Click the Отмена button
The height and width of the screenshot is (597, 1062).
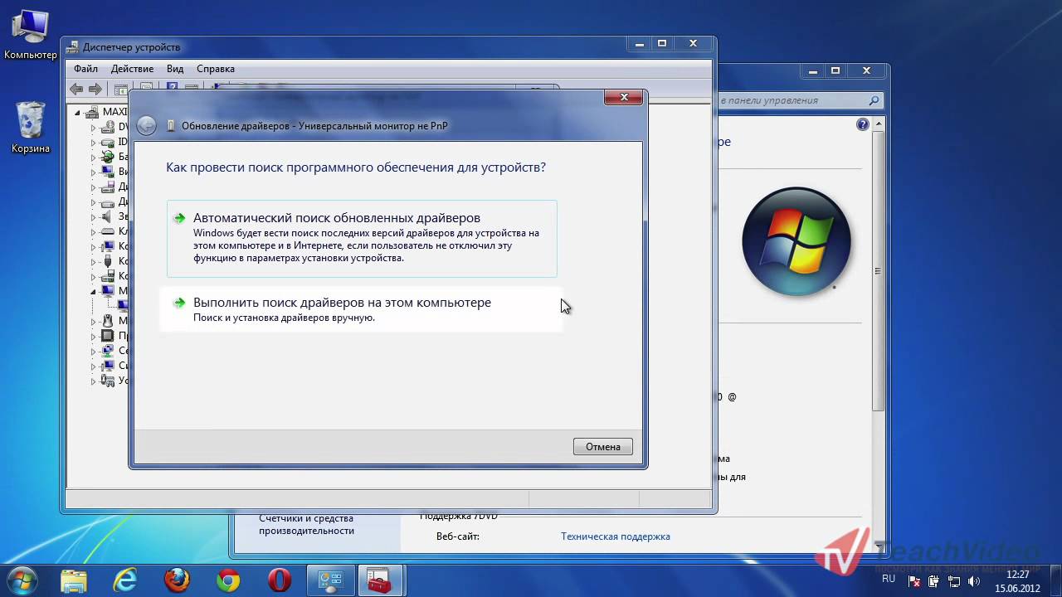(603, 446)
